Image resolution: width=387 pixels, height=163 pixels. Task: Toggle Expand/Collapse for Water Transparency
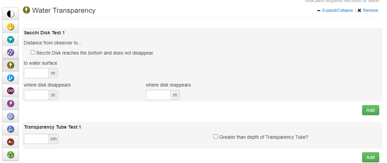coord(337,10)
